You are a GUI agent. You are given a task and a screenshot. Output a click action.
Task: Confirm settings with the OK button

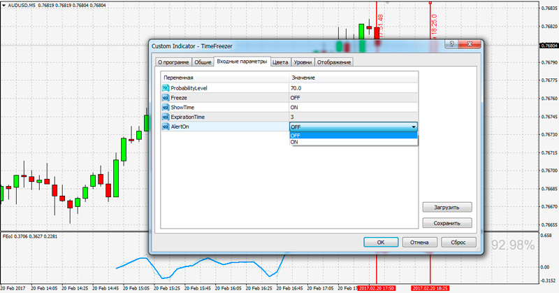[x=381, y=242]
